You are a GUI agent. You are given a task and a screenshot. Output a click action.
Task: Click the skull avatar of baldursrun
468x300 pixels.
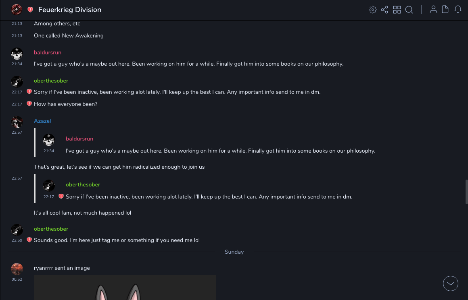click(x=17, y=54)
